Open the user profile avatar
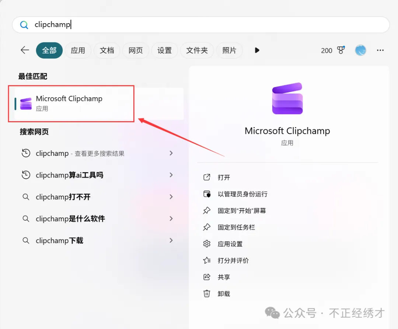Screen dimensions: 398x329 click(x=360, y=50)
